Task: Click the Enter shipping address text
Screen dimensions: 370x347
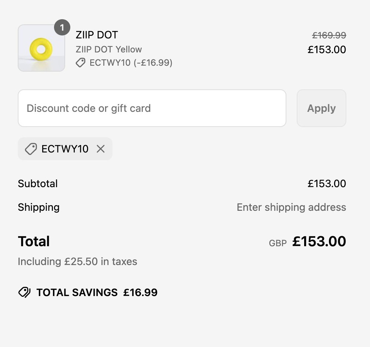Action: coord(292,207)
